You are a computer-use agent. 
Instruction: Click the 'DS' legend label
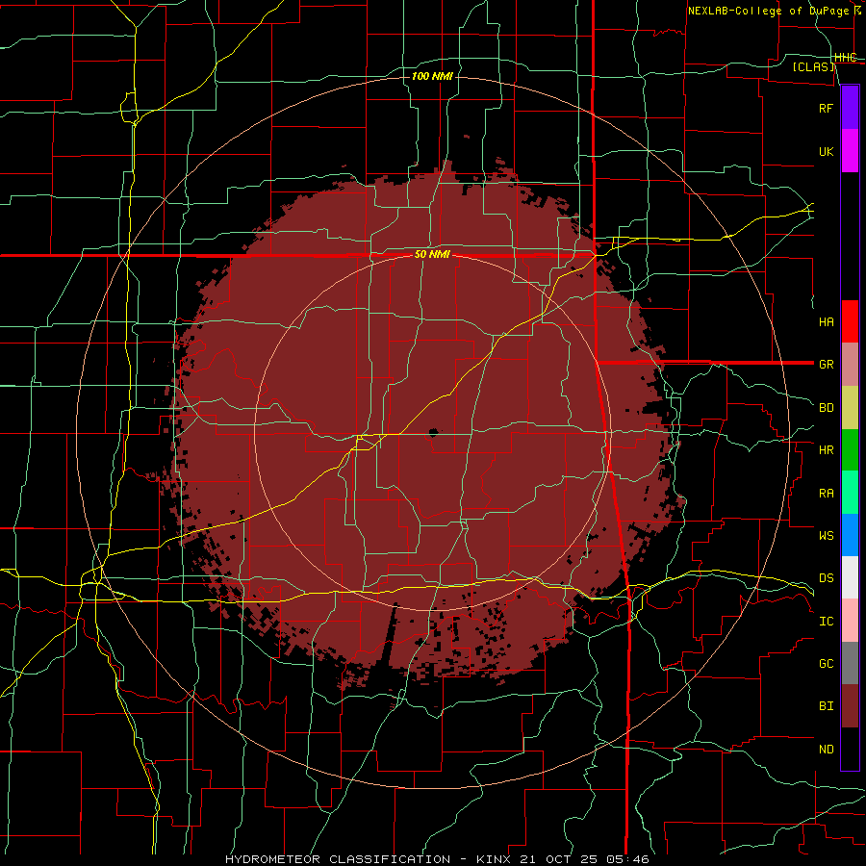826,578
